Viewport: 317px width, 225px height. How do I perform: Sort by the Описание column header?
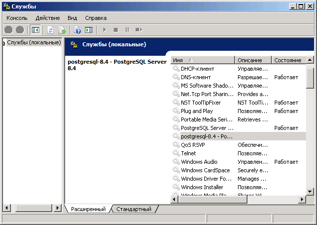tap(253, 60)
